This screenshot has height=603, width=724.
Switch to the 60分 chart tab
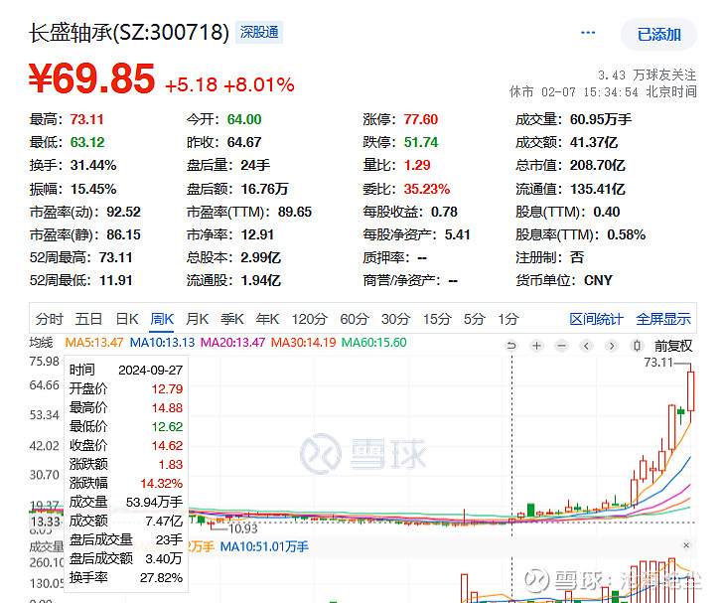(x=355, y=319)
